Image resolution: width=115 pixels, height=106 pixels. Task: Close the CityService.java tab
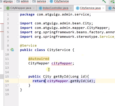click(x=103, y=8)
